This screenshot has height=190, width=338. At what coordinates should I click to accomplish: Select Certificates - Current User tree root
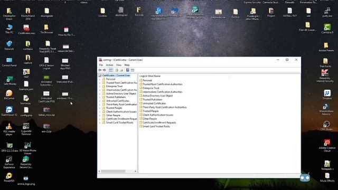click(x=116, y=75)
